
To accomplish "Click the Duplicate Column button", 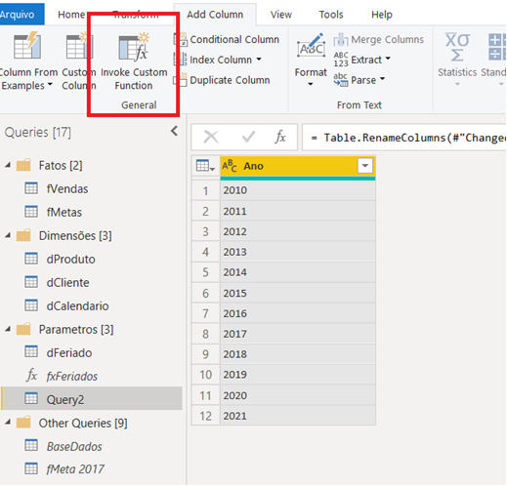I will coord(222,80).
